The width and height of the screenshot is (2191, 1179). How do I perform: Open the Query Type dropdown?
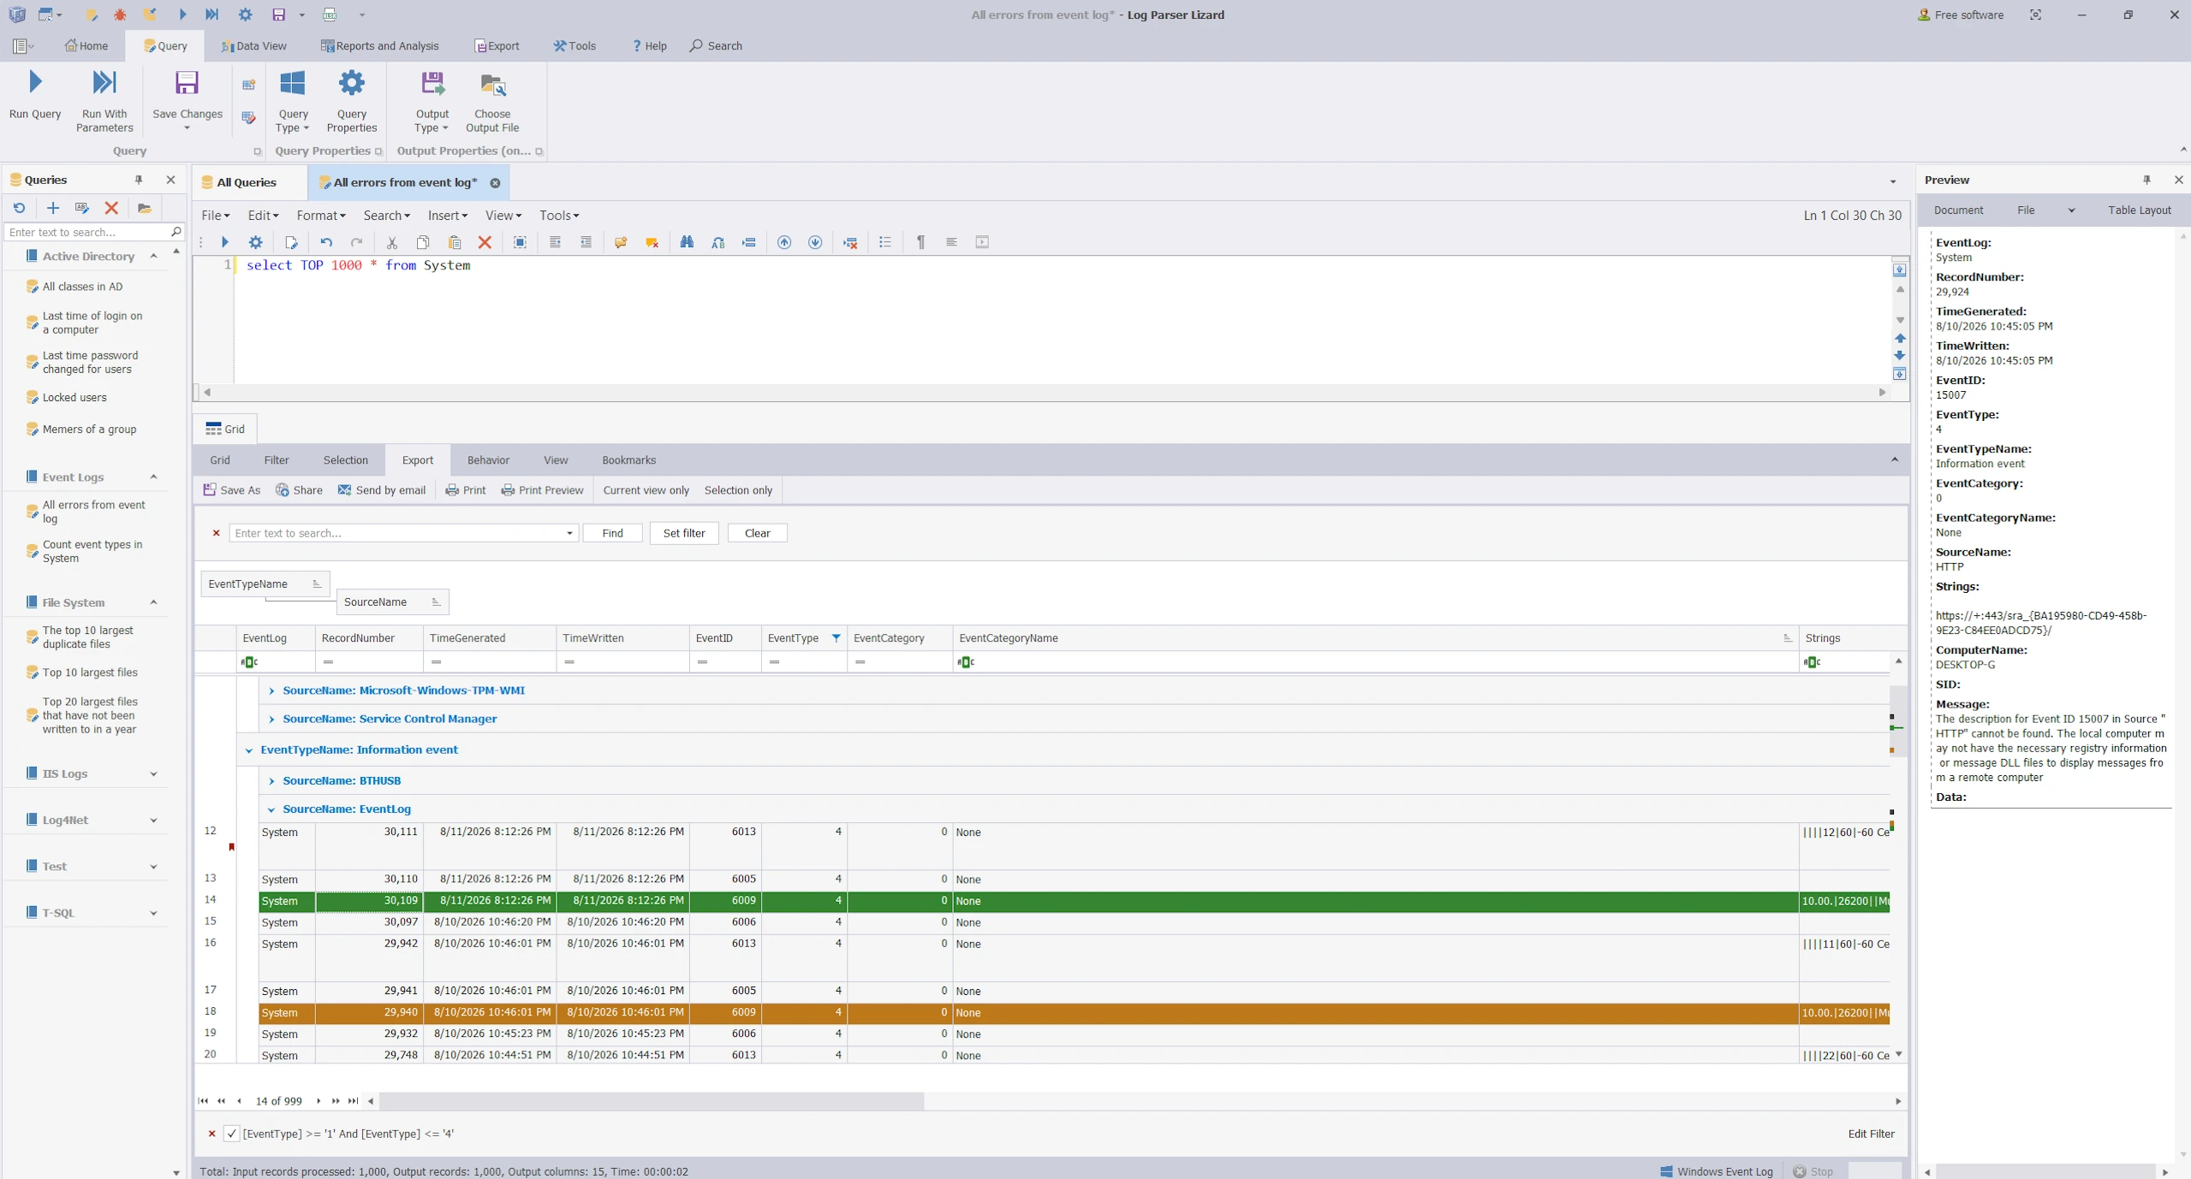pos(293,102)
